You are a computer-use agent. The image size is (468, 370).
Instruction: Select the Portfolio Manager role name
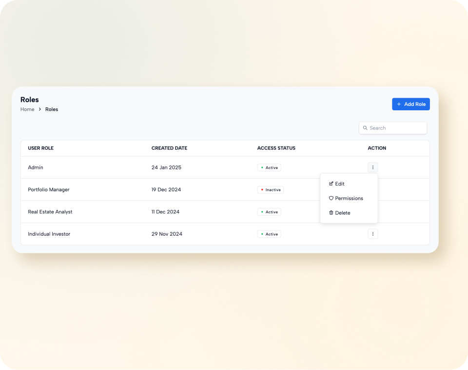click(49, 190)
